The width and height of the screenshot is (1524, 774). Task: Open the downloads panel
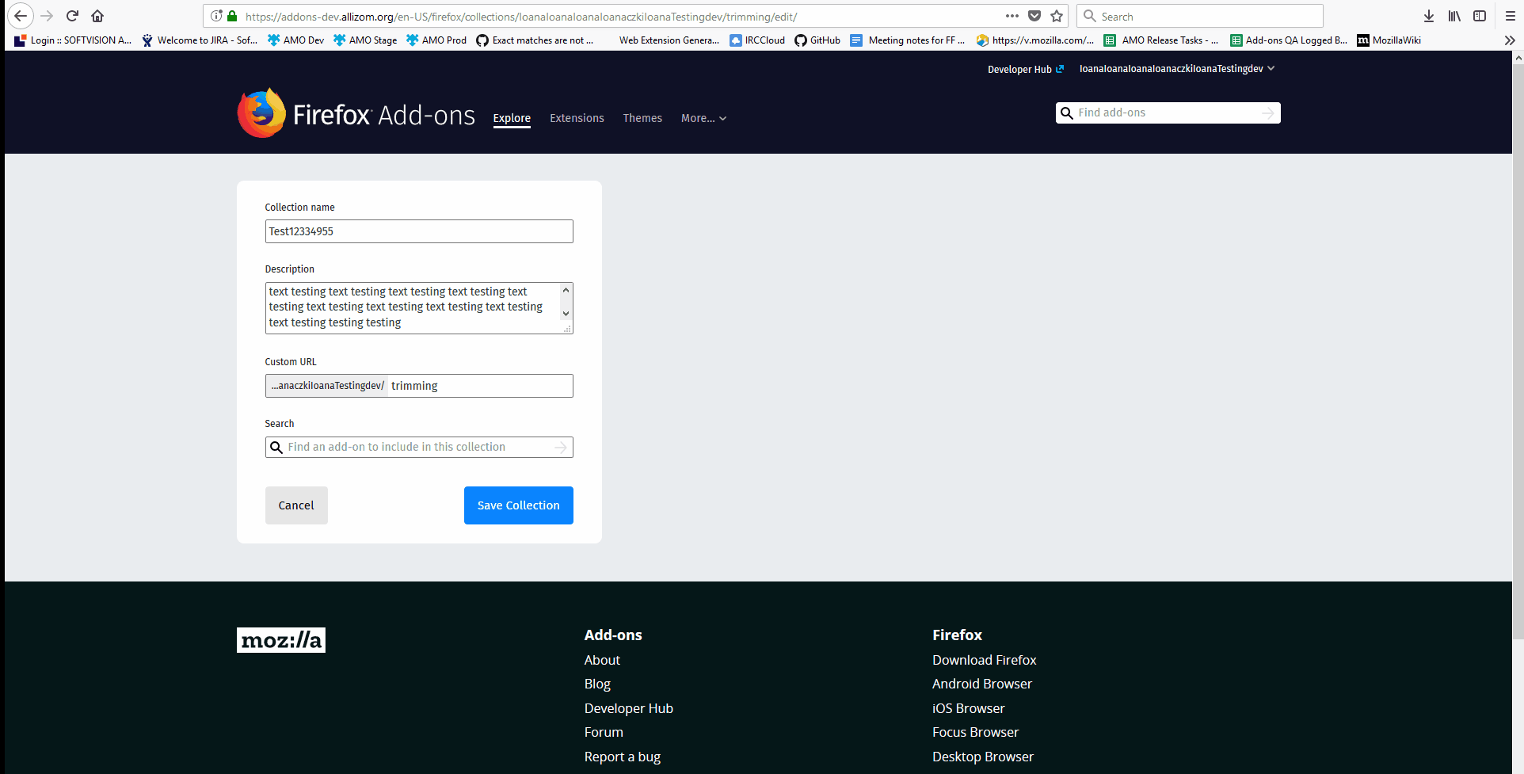coord(1429,16)
